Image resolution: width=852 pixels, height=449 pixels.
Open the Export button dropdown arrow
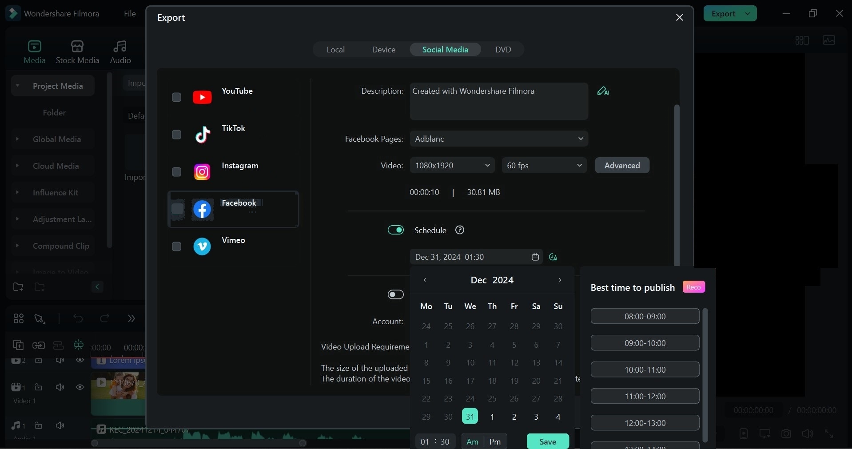(x=748, y=14)
